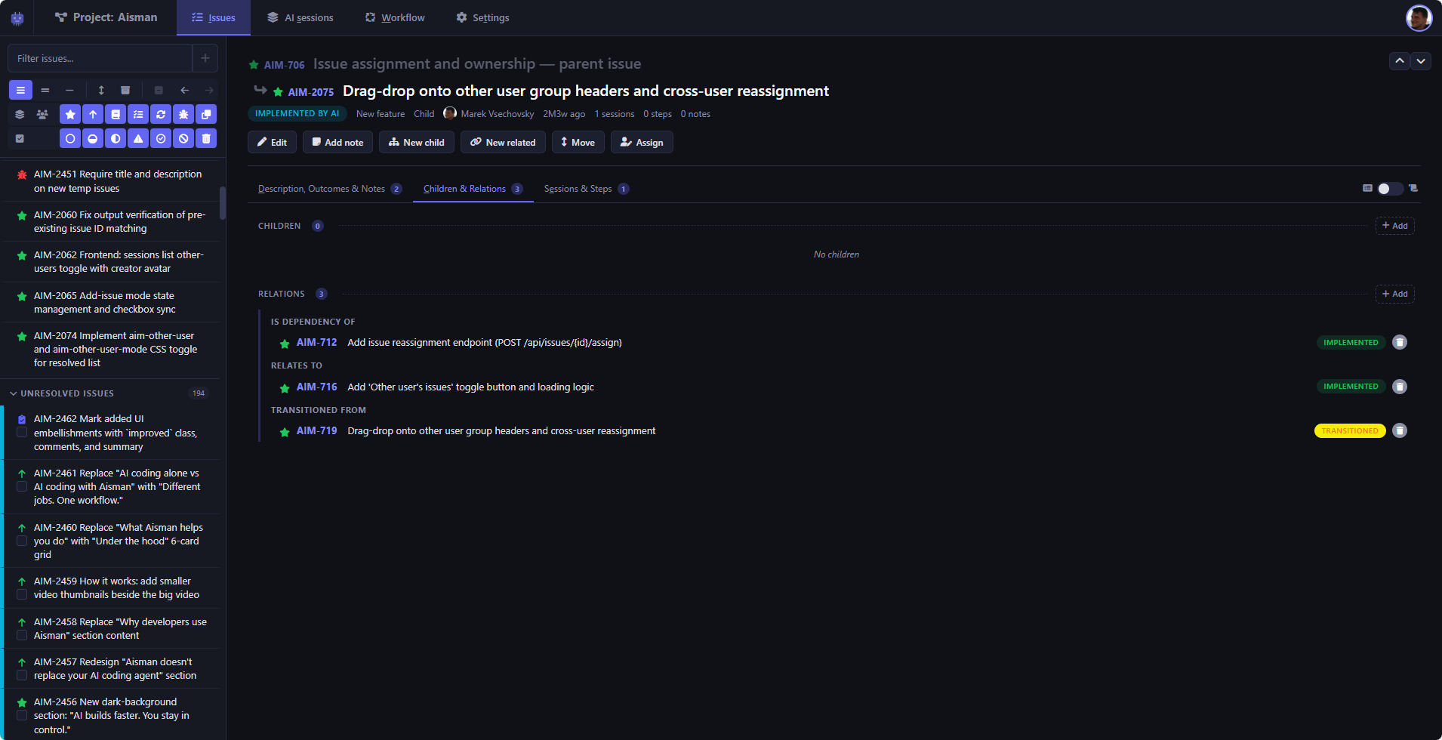Click the vertical sort arrows icon
Screen dimensions: 1442x740
click(x=101, y=91)
